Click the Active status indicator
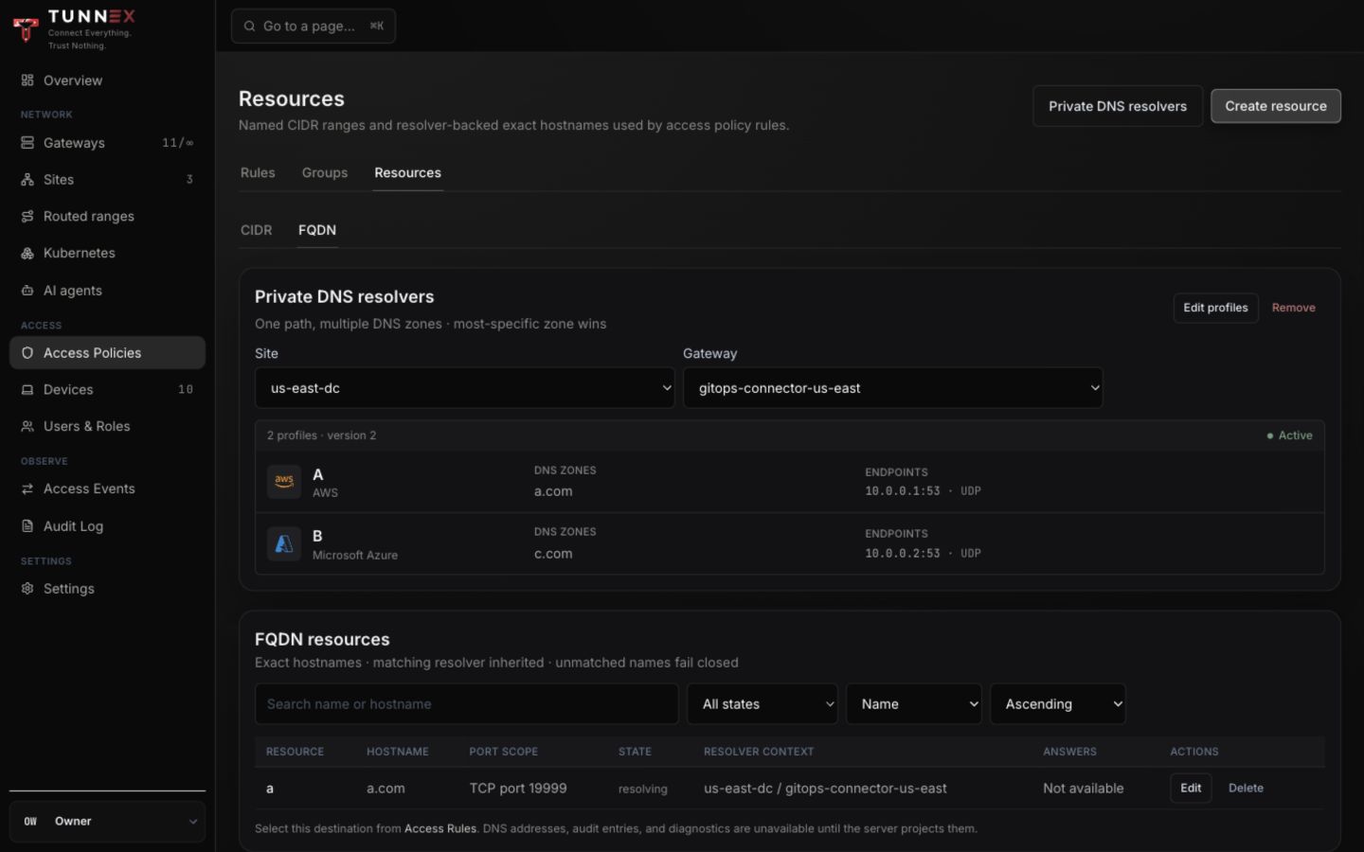This screenshot has width=1364, height=852. click(1290, 435)
